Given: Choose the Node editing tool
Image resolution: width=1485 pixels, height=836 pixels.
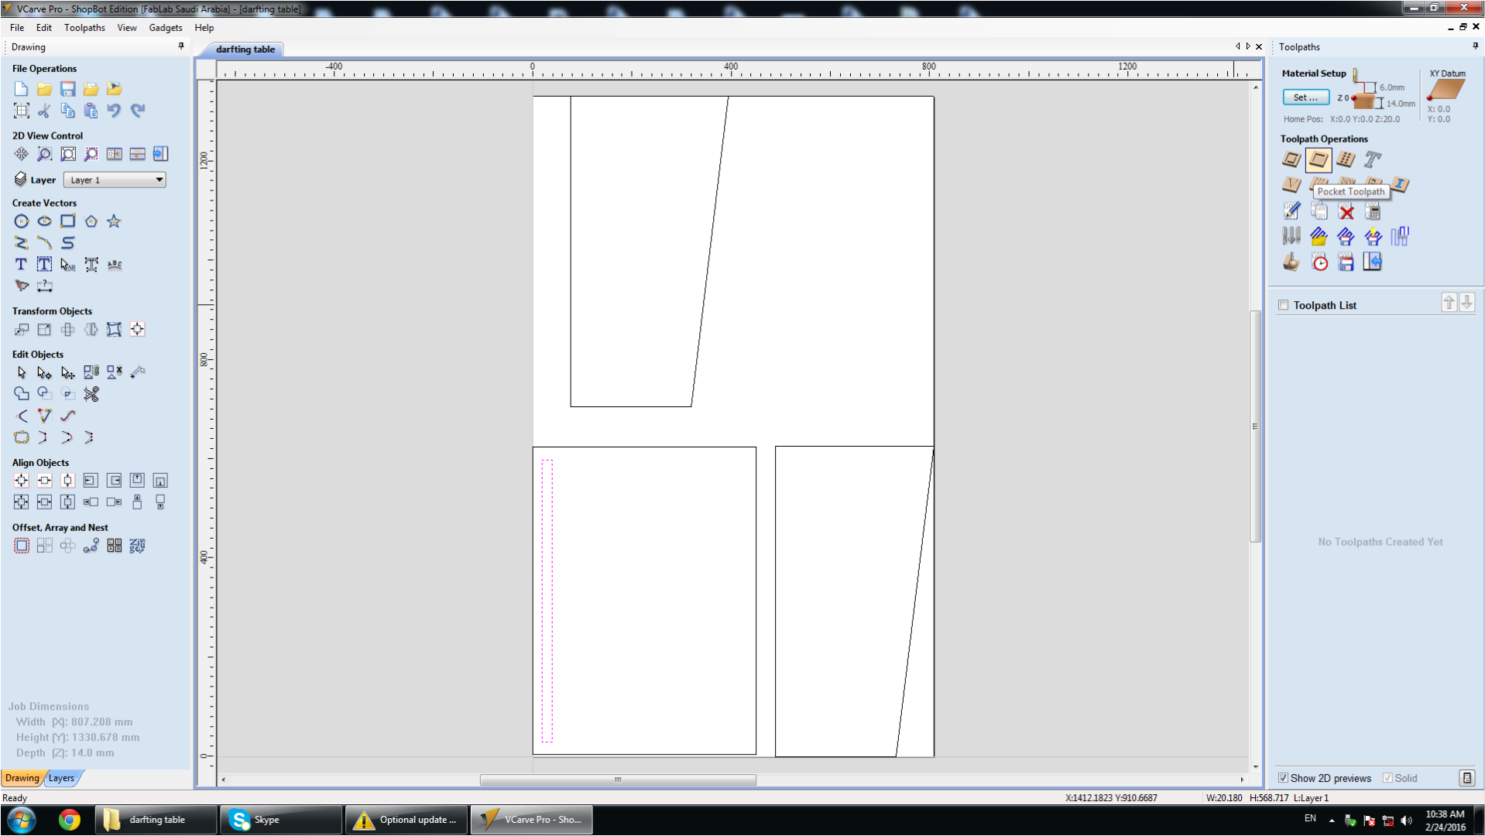Looking at the screenshot, I should [45, 373].
